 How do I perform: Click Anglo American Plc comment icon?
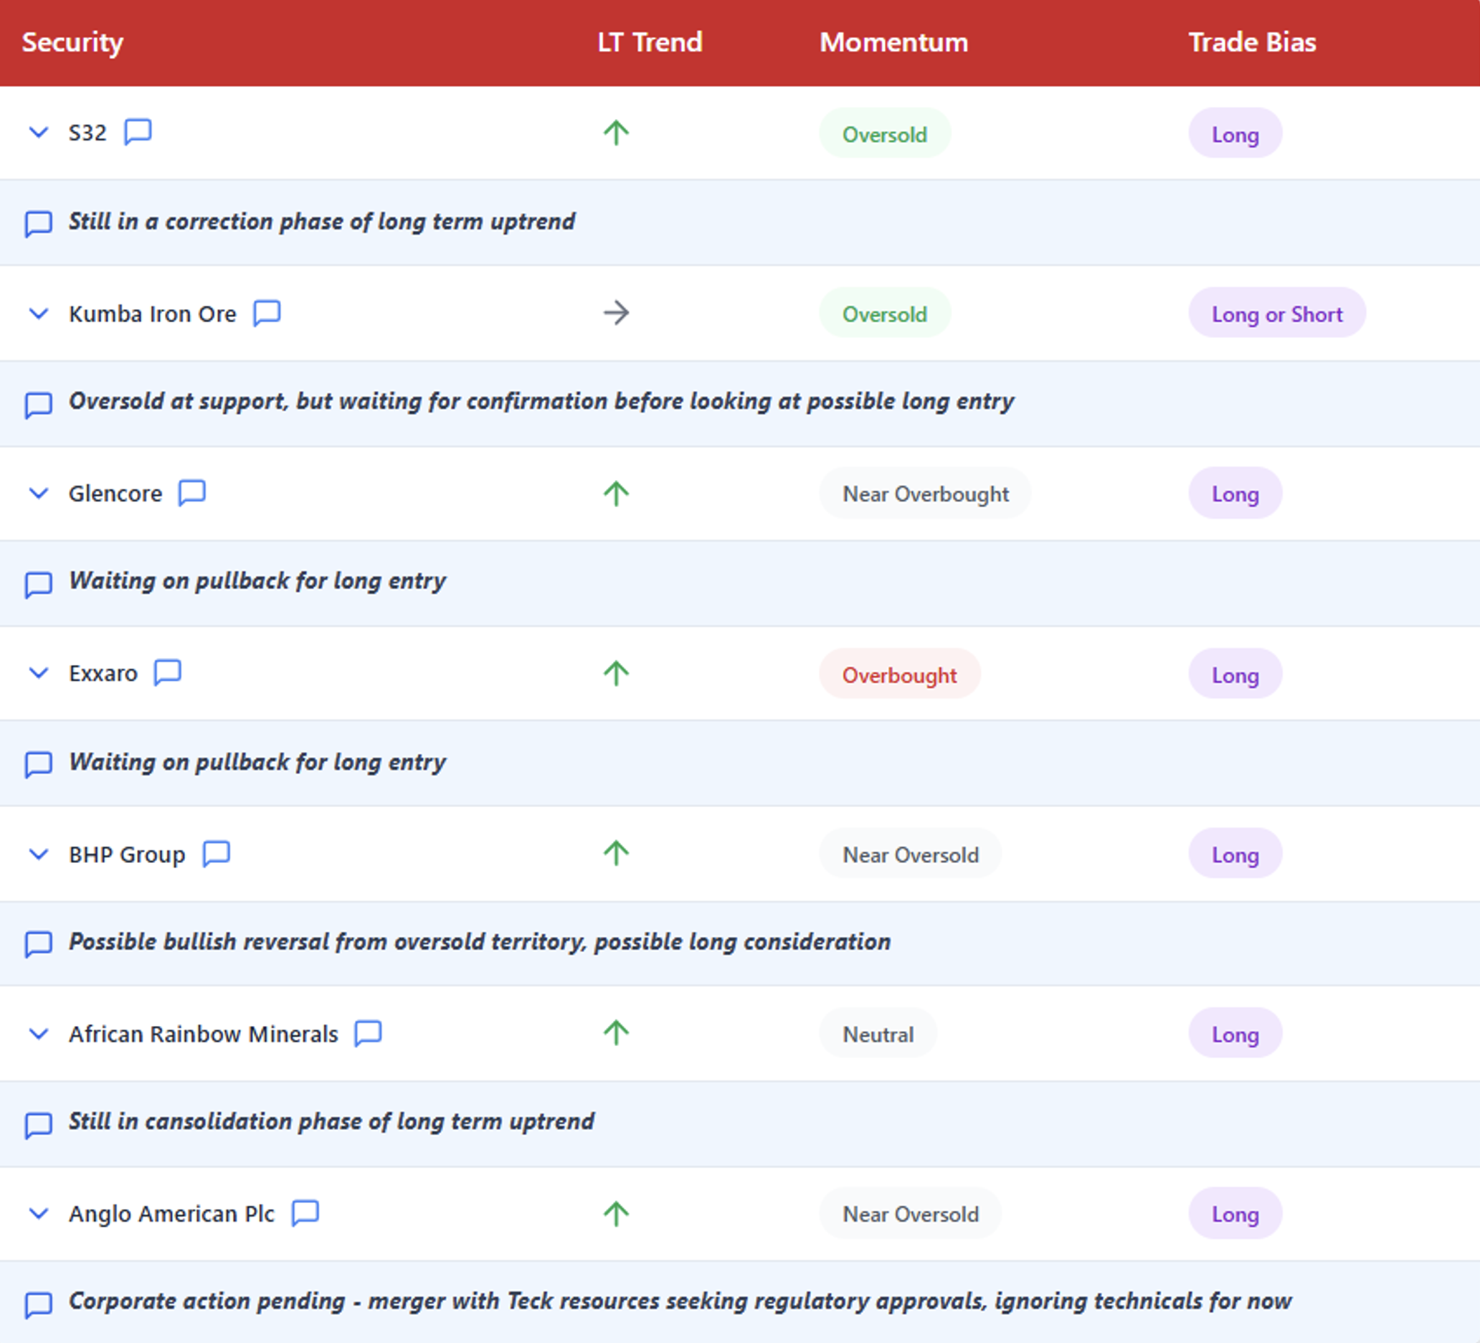click(305, 1213)
